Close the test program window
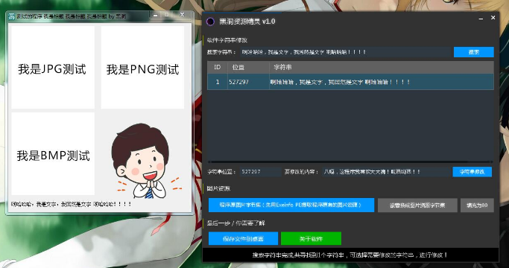The width and height of the screenshot is (509, 268). point(182,15)
